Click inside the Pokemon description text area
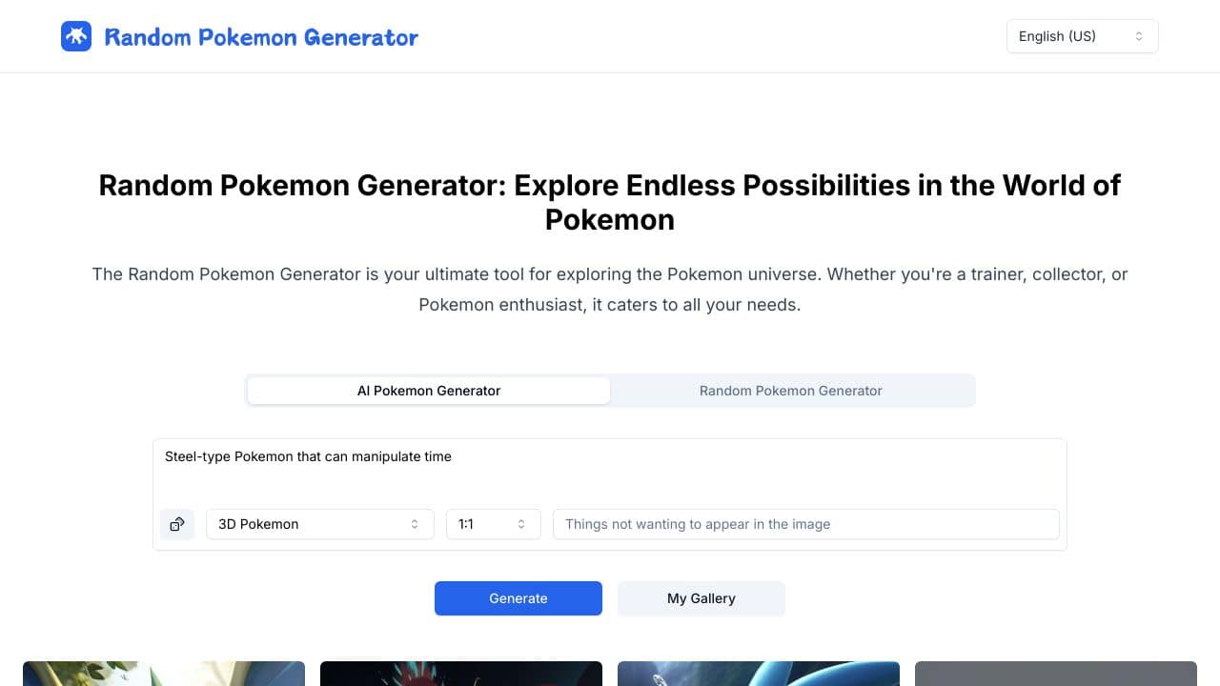The image size is (1220, 686). pos(610,471)
